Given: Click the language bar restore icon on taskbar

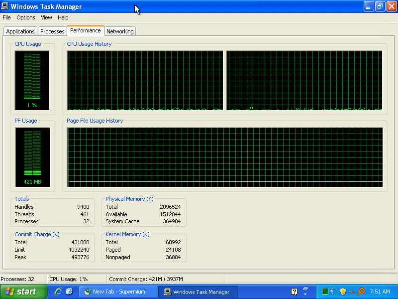Looking at the screenshot, I should coord(305,289).
